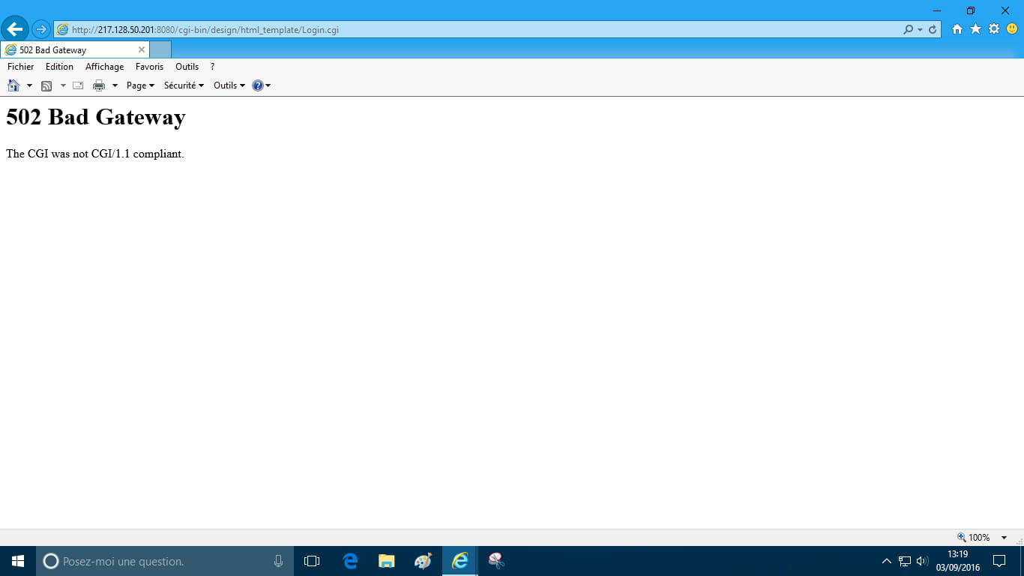Close the 502 Bad Gateway tab

pos(141,50)
